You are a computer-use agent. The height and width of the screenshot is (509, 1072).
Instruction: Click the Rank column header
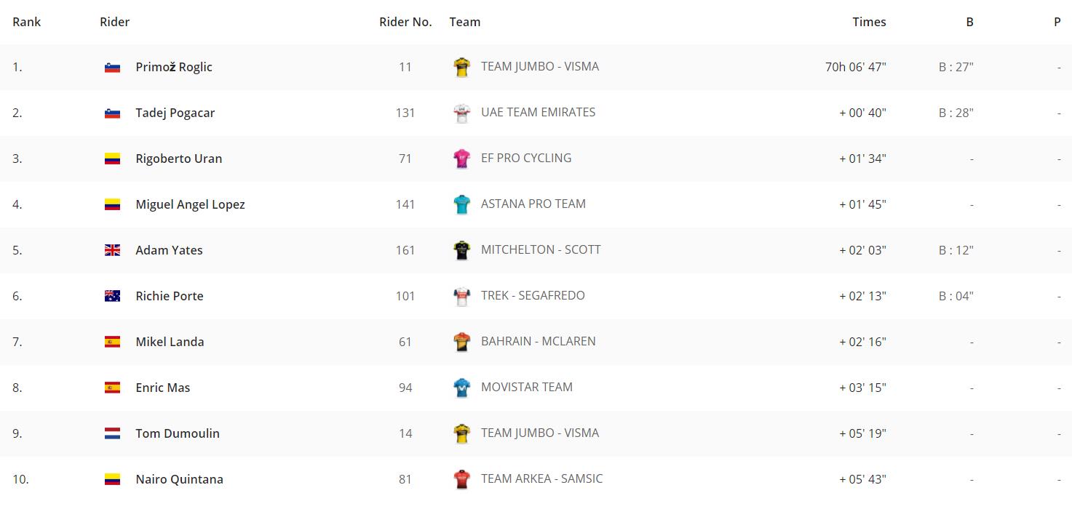27,22
